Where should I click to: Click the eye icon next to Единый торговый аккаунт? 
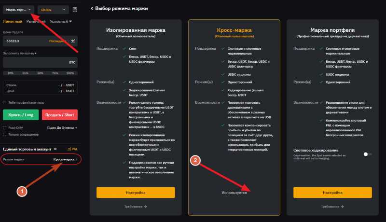coord(55,149)
